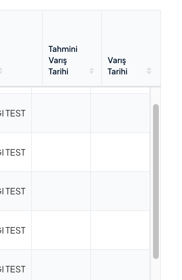Screen dimensions: 182x280
Task: Select the first visible GI TEST cell
Action: (16, 113)
